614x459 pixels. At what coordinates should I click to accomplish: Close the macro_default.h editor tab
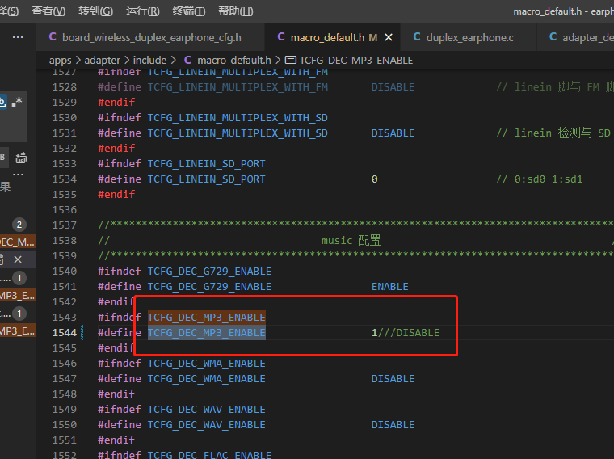(389, 38)
